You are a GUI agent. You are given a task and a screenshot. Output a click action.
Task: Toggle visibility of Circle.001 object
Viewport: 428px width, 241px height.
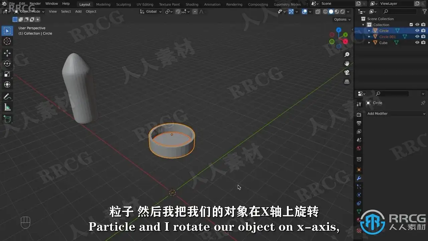417,36
